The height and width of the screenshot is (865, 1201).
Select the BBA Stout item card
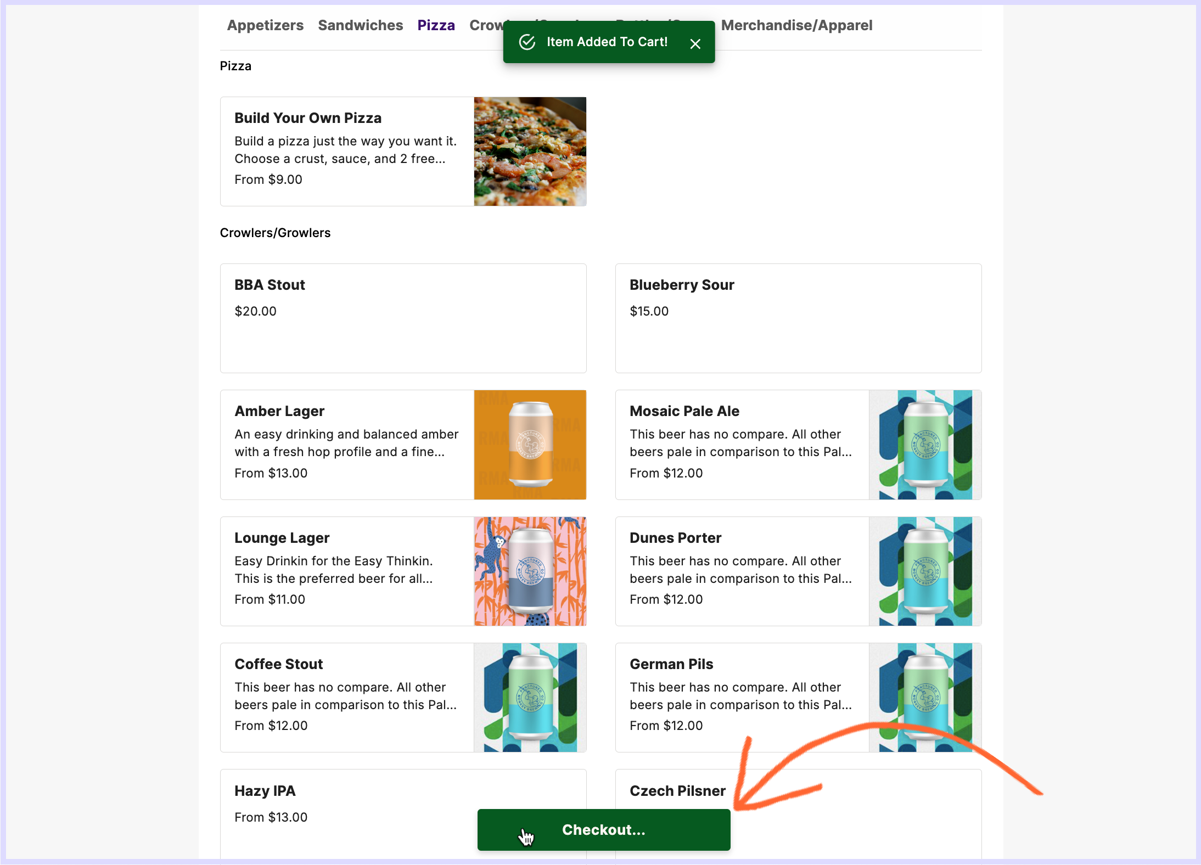click(x=403, y=318)
